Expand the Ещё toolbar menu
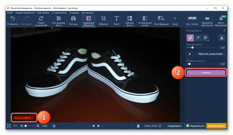Viewport: 233px width, 135px height. (x=175, y=21)
